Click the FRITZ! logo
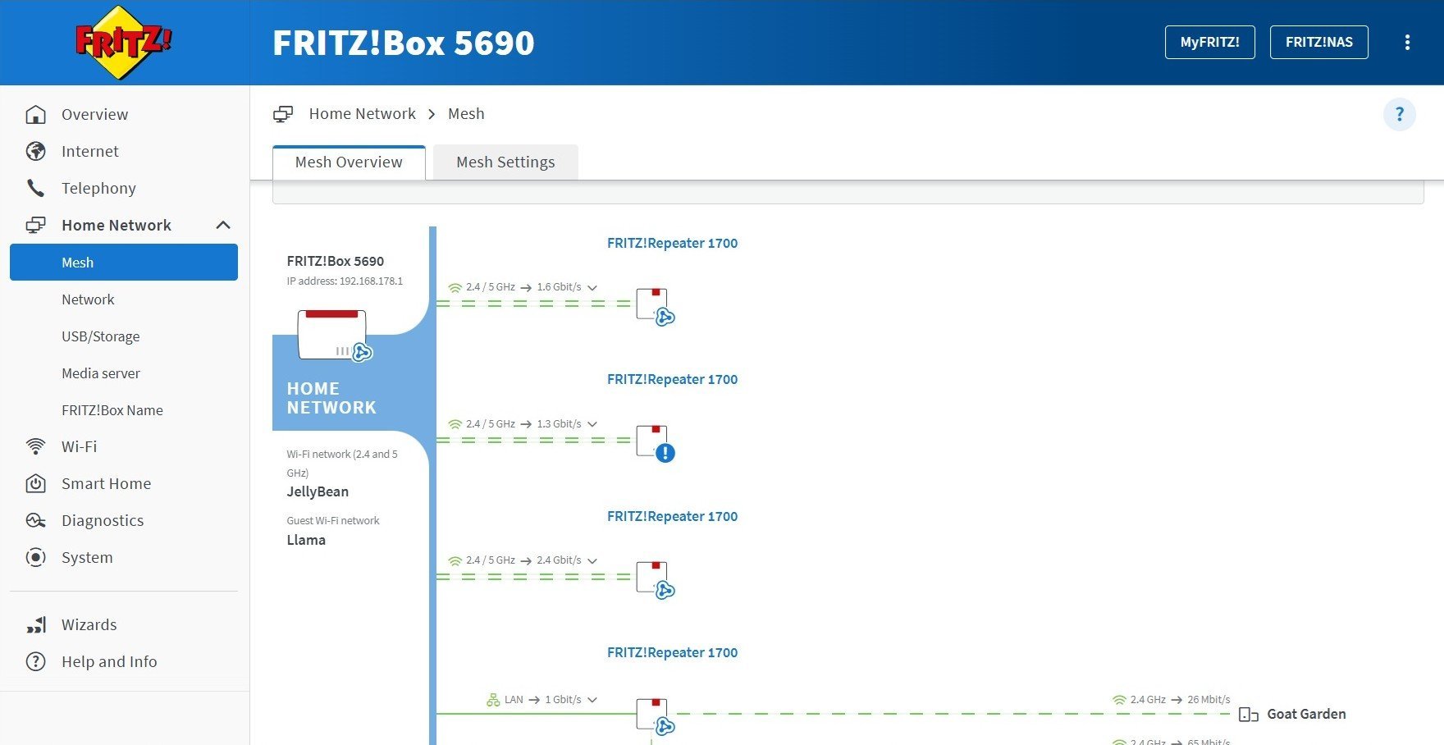Image resolution: width=1444 pixels, height=745 pixels. pyautogui.click(x=123, y=42)
